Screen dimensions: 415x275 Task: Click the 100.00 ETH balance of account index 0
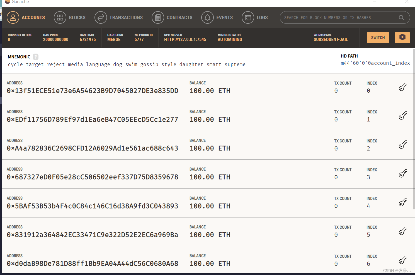[210, 91]
